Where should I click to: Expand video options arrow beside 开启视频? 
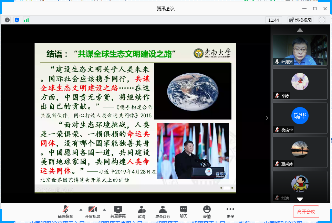(x=104, y=209)
